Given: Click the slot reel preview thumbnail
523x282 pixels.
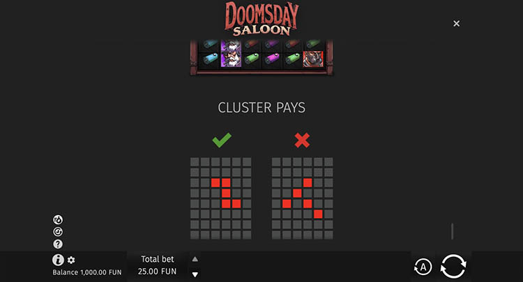Looking at the screenshot, I should click(261, 58).
